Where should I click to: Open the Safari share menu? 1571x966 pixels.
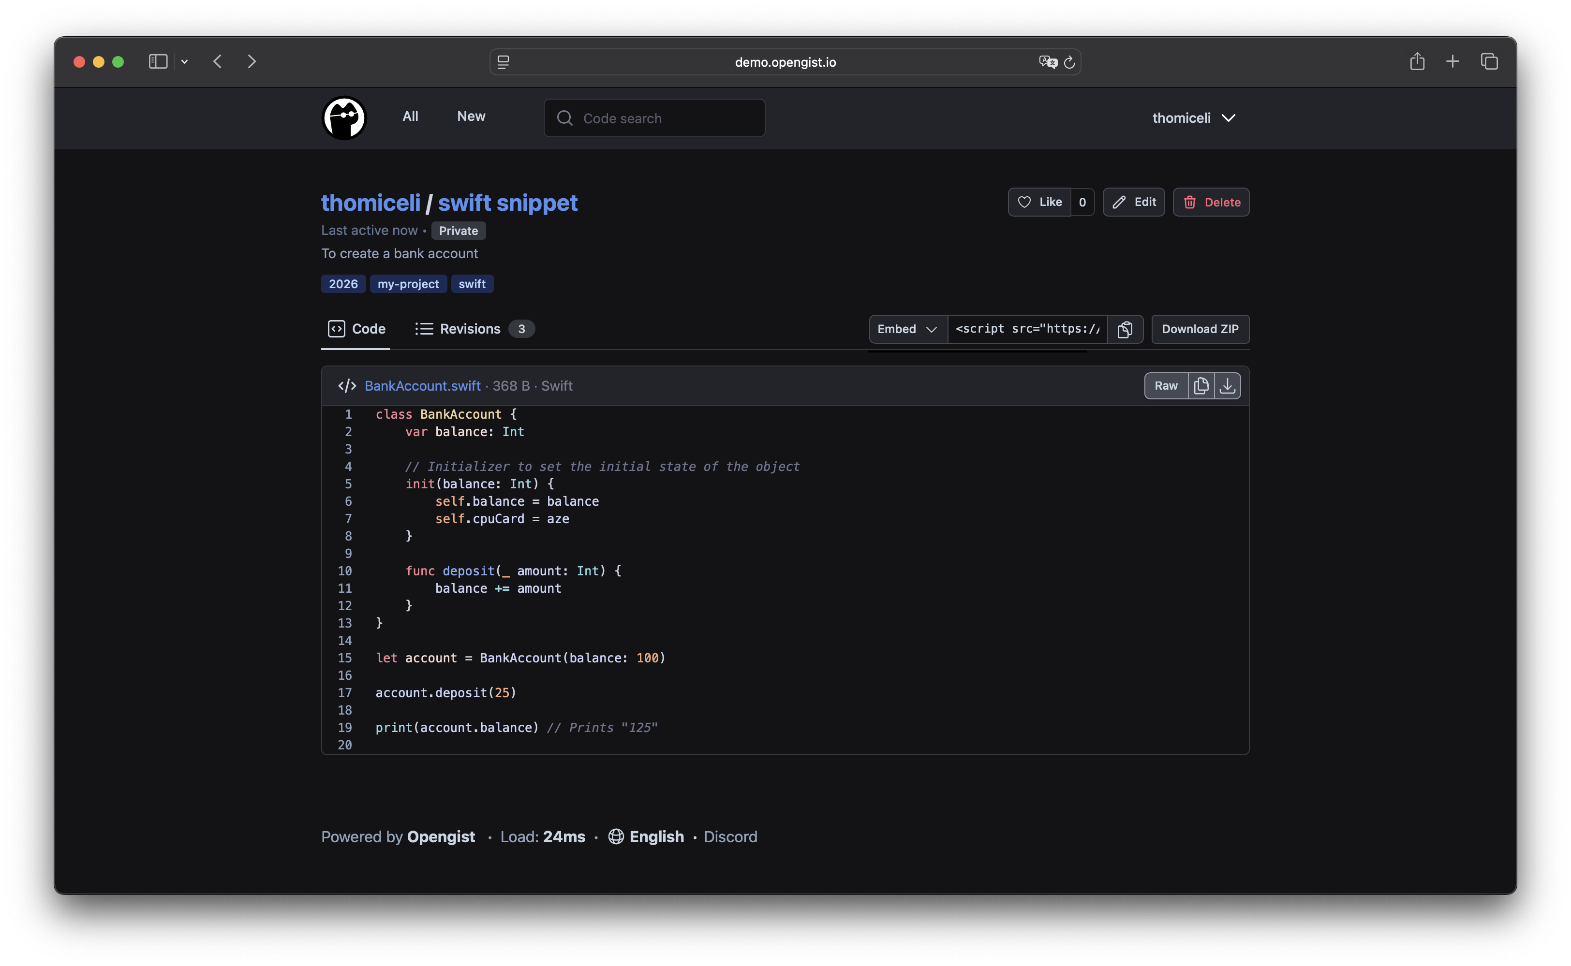(1417, 61)
